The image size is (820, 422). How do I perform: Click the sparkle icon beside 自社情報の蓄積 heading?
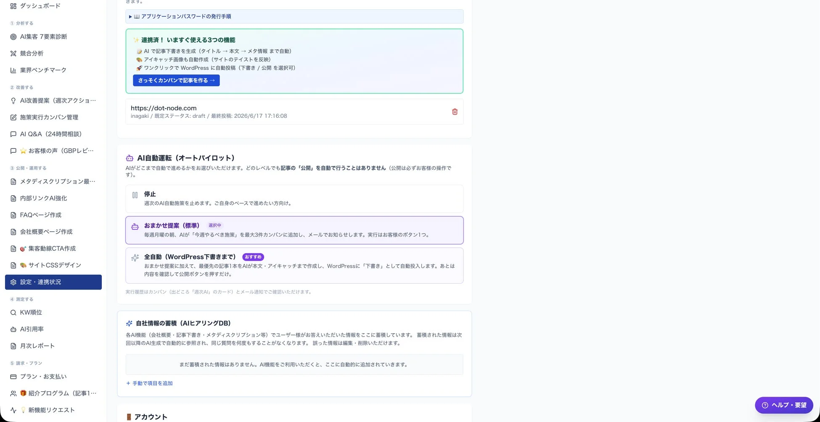coord(129,324)
